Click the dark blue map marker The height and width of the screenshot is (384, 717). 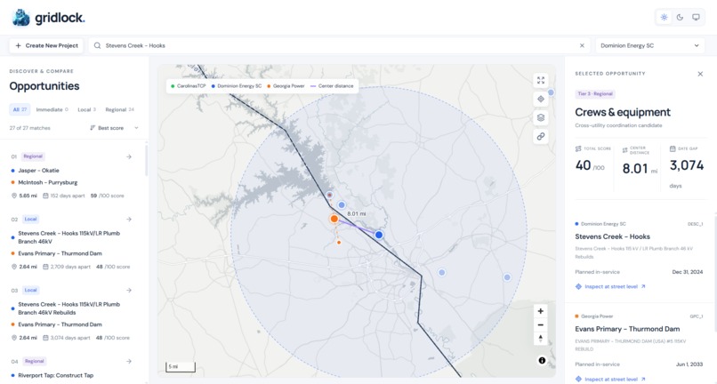379,235
